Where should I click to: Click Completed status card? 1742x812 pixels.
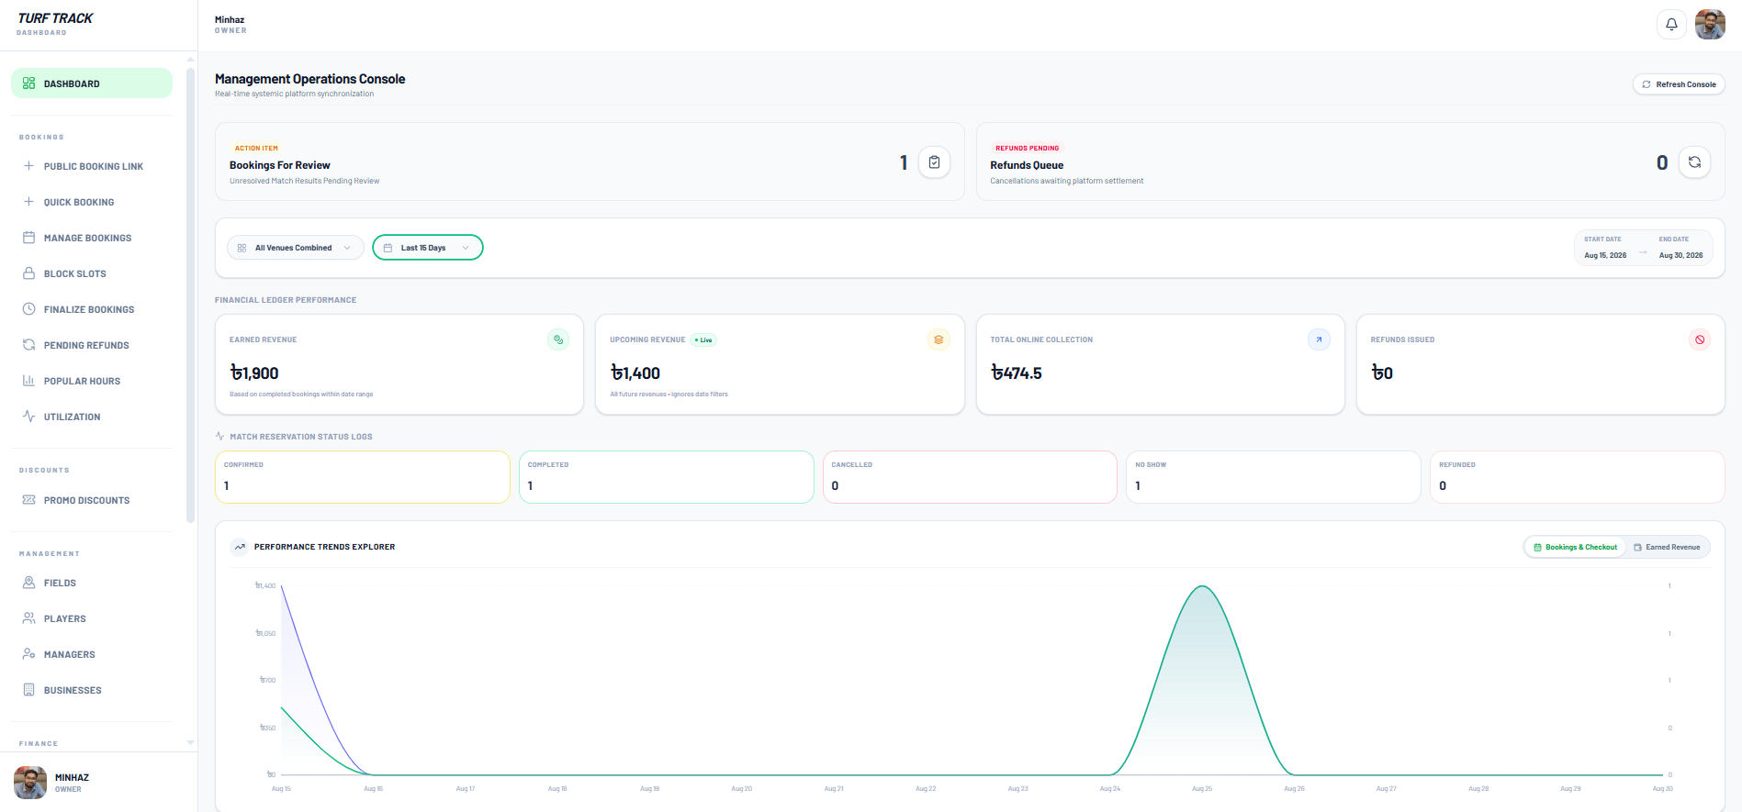[x=667, y=477]
